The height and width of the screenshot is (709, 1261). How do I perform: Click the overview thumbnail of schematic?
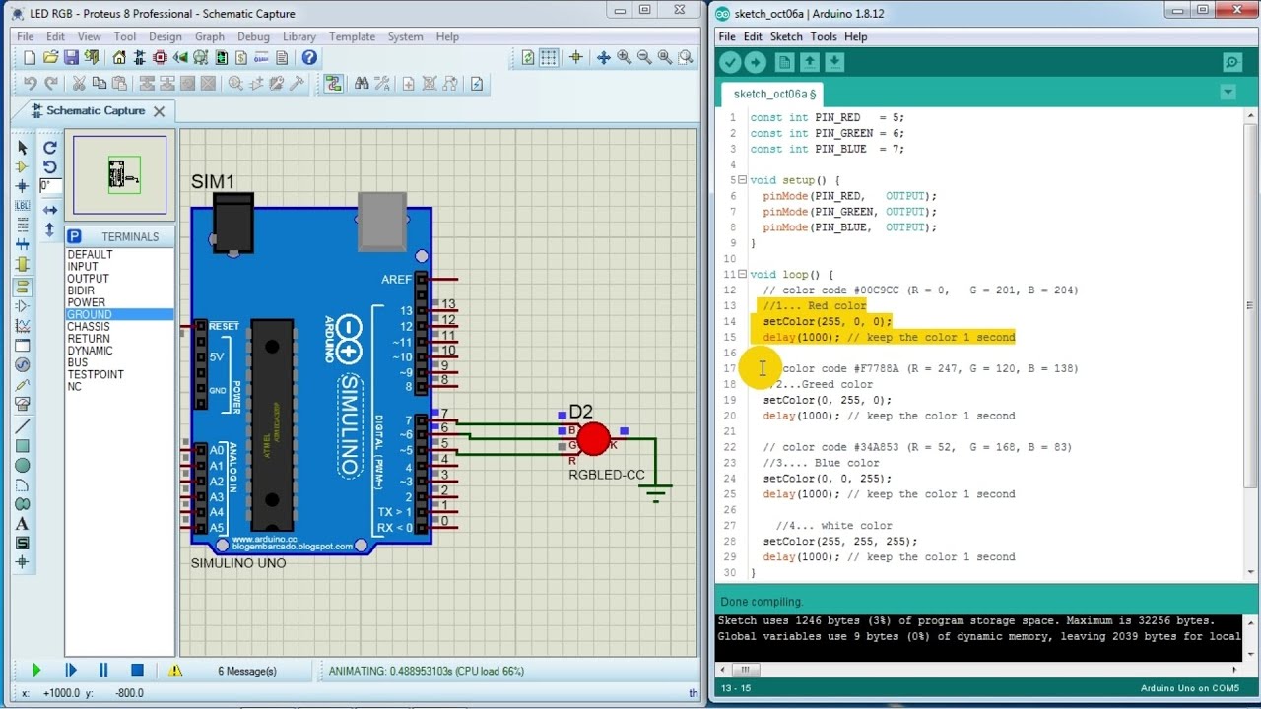(x=120, y=175)
